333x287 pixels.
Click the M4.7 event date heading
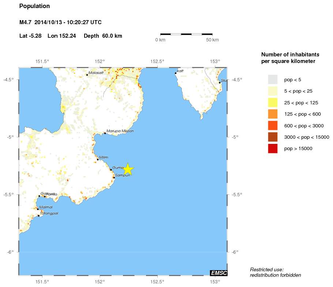point(60,23)
